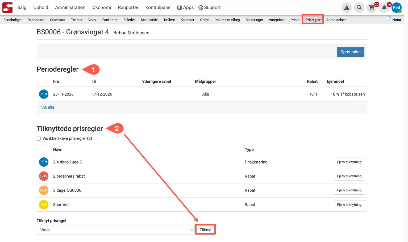Click the Vis alle link

(x=48, y=107)
